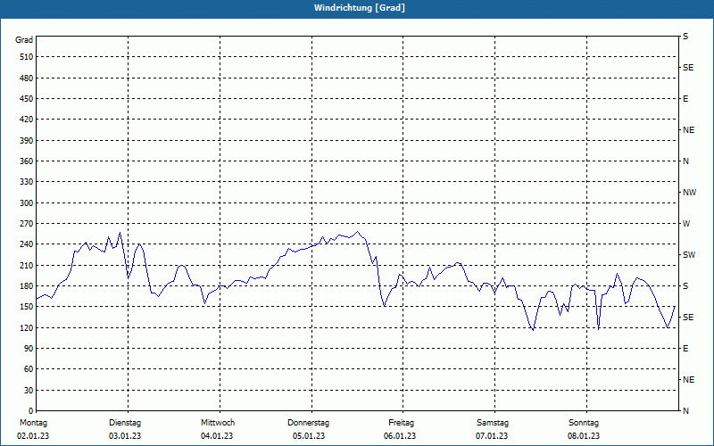Viewport: 714px width, 446px height.
Task: Click the "Montag" day label
Action: pyautogui.click(x=33, y=423)
